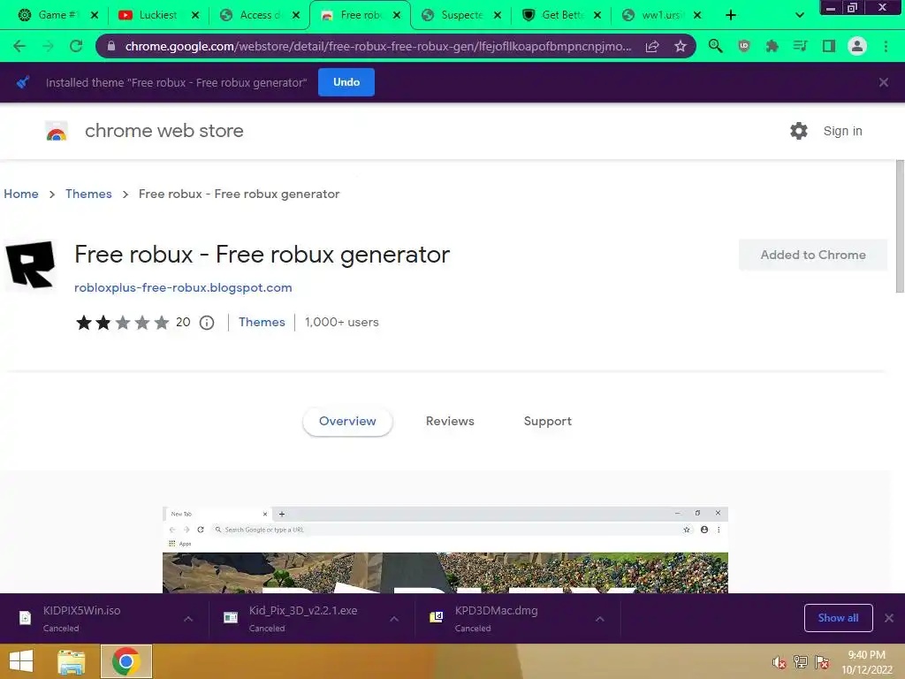Open File Explorer from the taskbar
This screenshot has height=679, width=905.
71,661
